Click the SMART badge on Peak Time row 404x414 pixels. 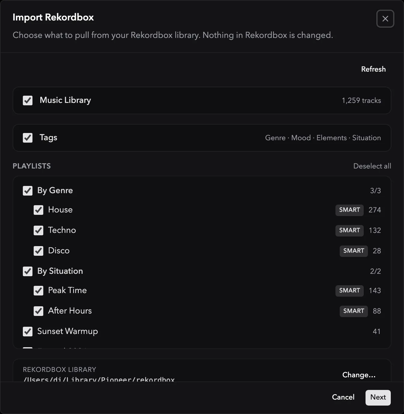(350, 291)
